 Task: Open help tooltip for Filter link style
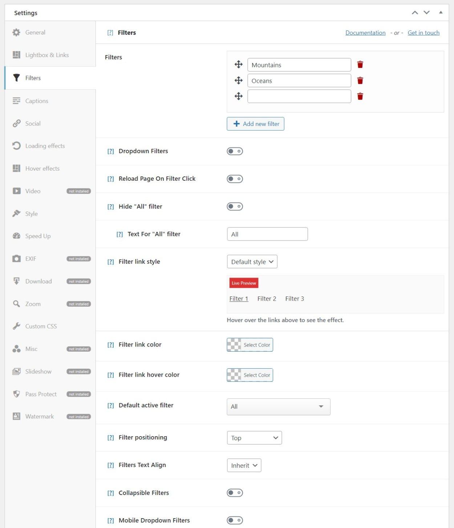tap(111, 262)
